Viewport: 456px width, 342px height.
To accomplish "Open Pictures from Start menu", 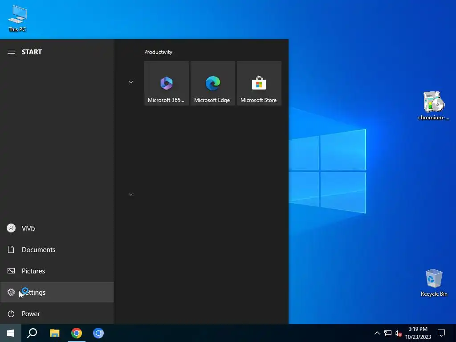I will click(x=57, y=271).
